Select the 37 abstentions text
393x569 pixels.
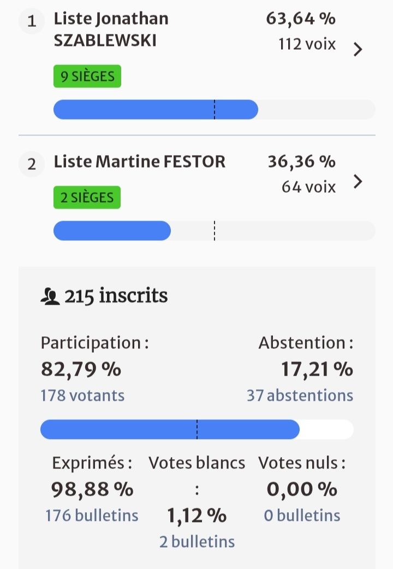[x=300, y=395]
